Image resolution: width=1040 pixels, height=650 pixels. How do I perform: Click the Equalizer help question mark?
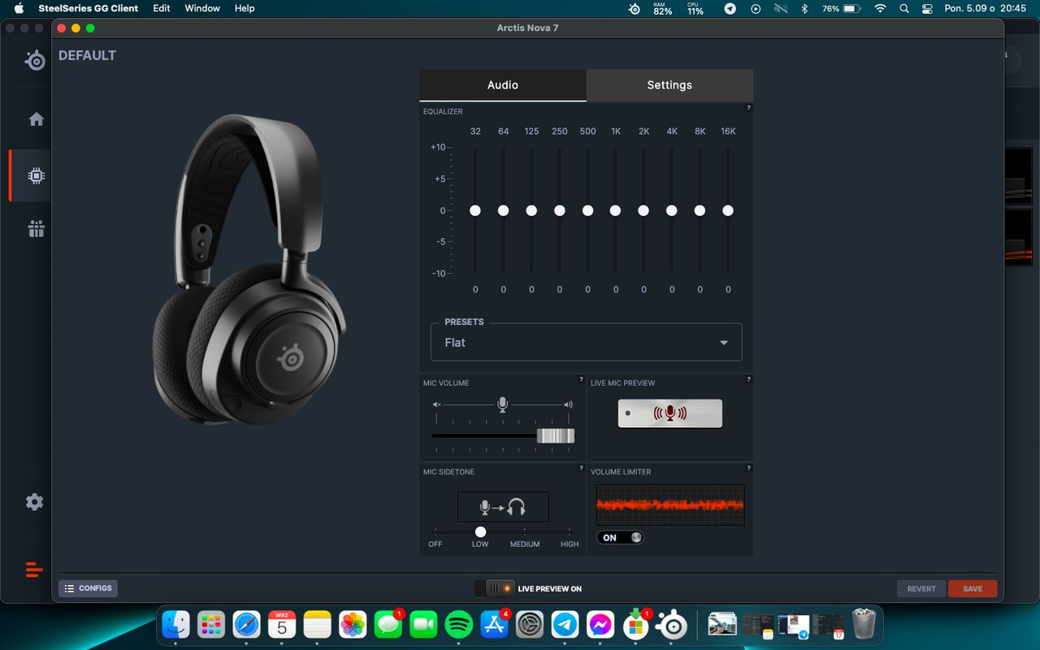[748, 108]
